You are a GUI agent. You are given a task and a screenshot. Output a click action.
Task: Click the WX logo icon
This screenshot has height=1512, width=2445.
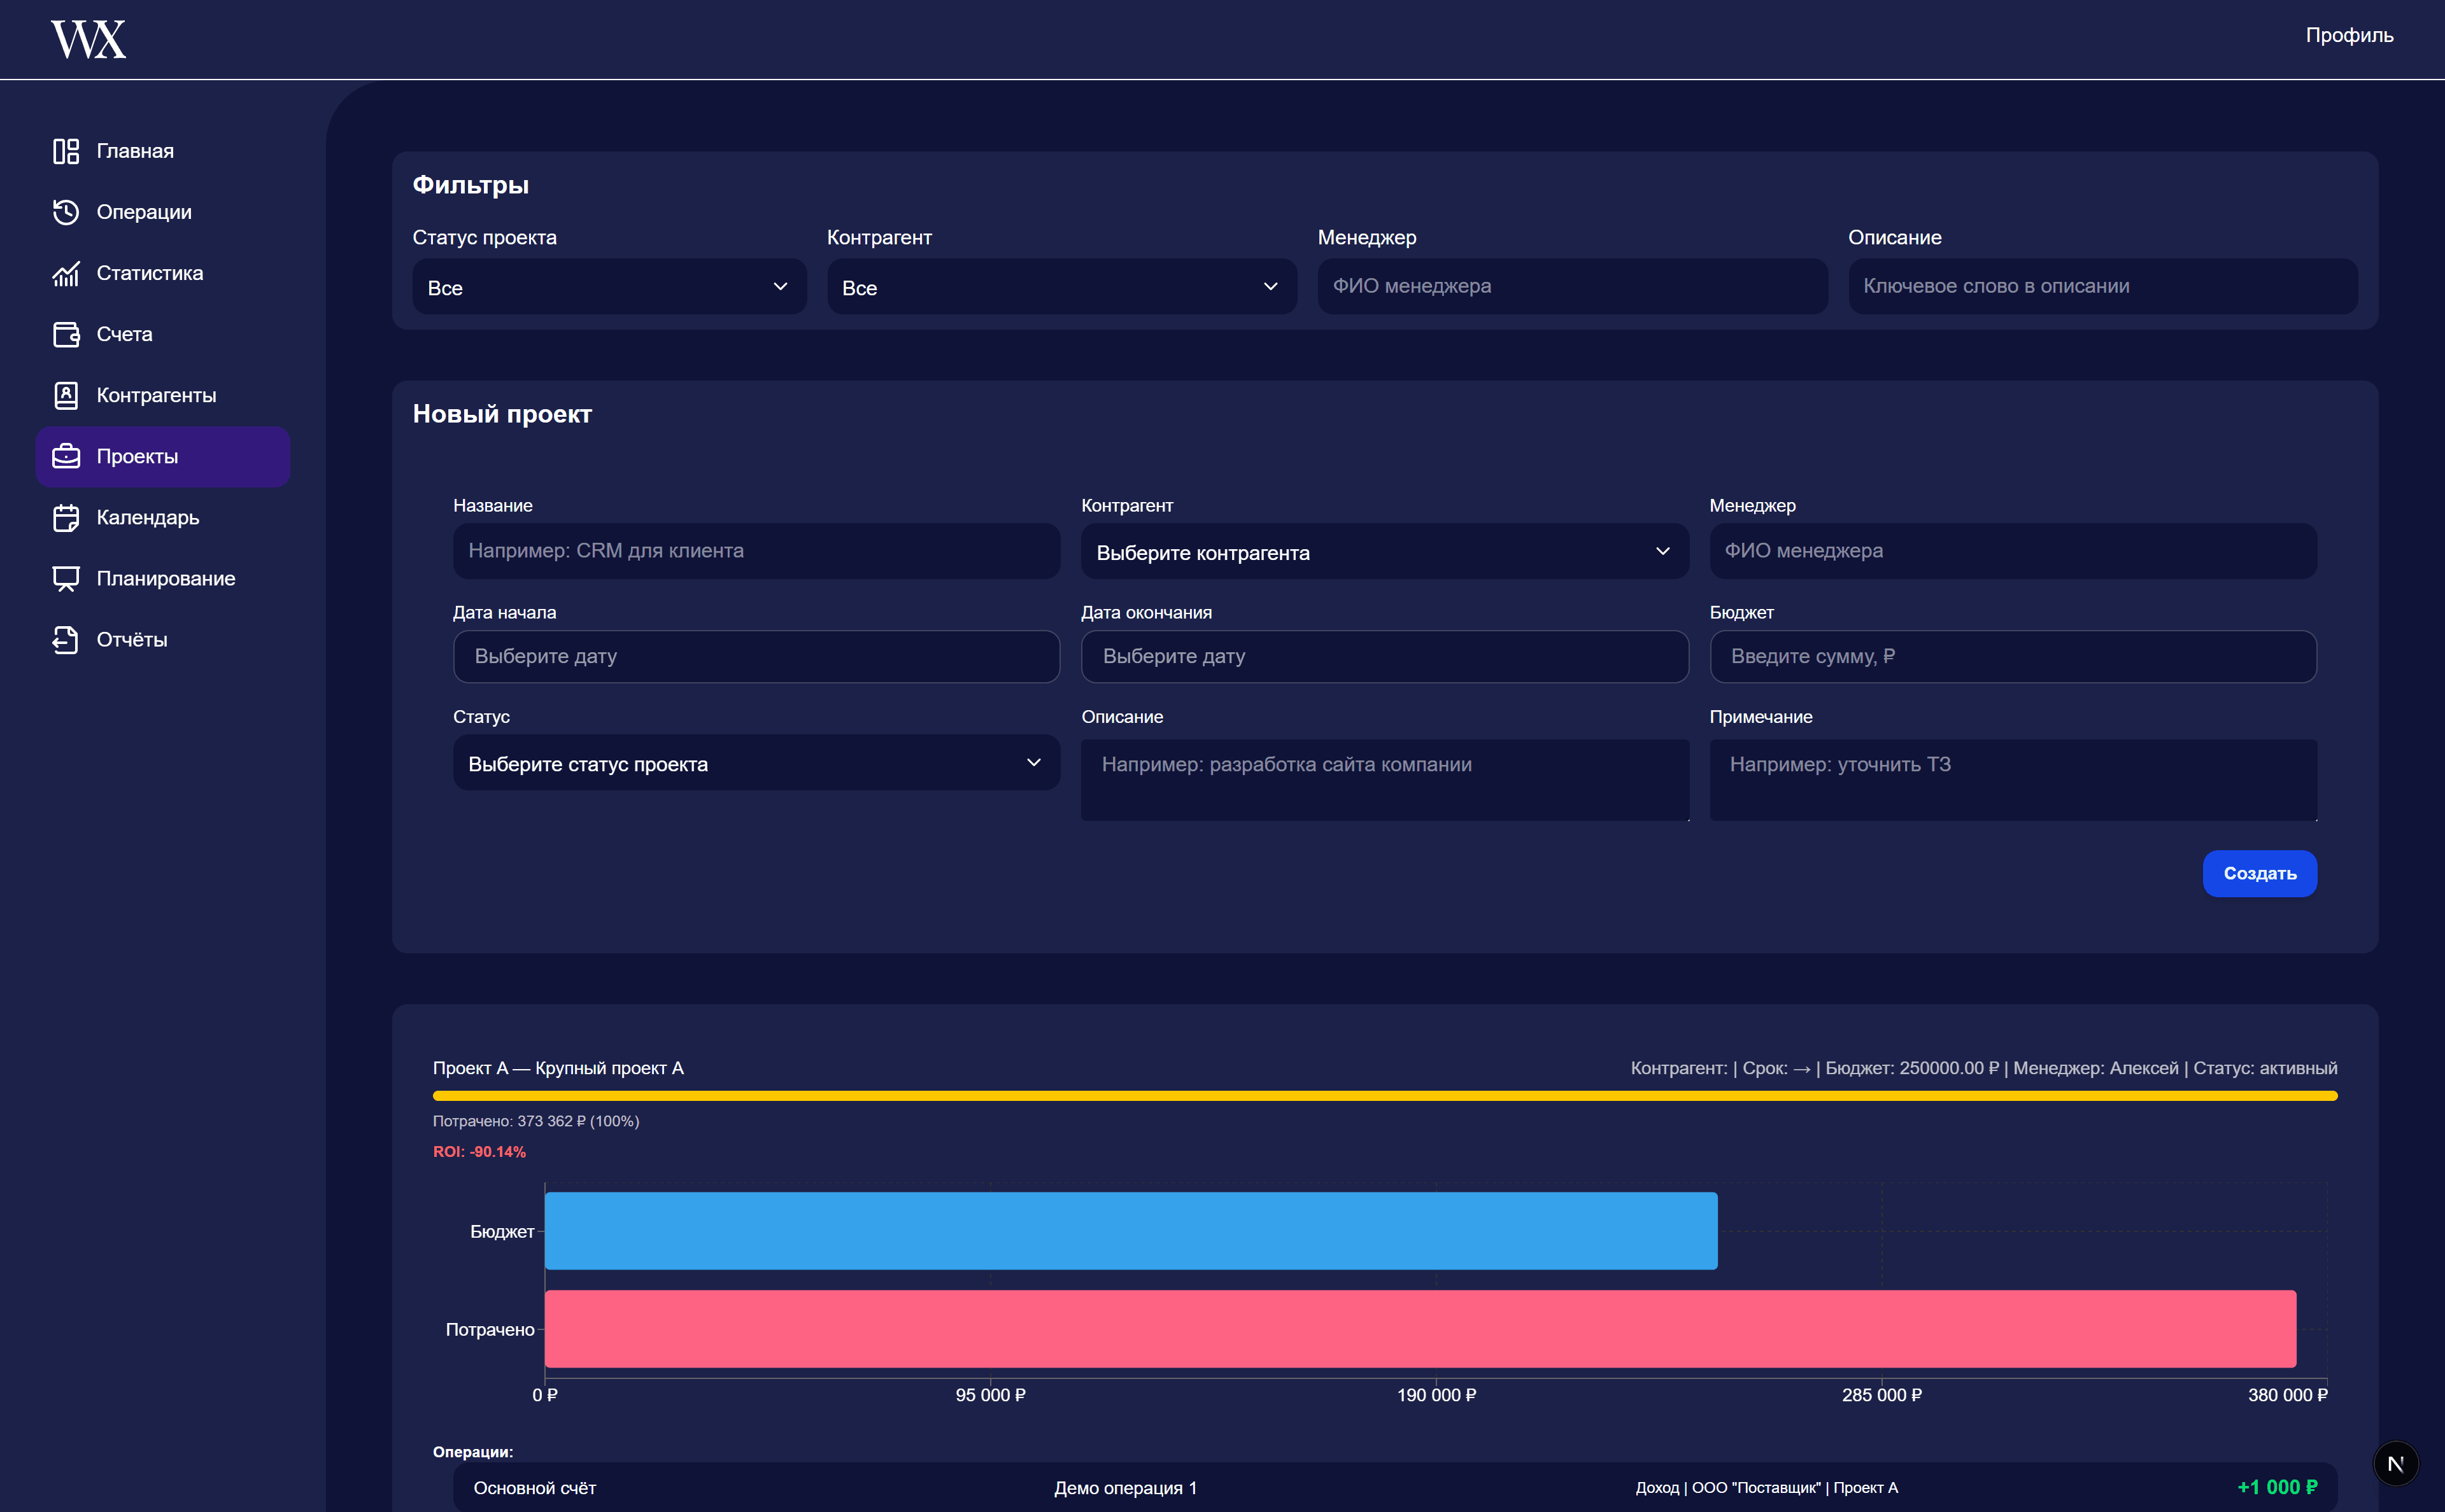pyautogui.click(x=88, y=40)
